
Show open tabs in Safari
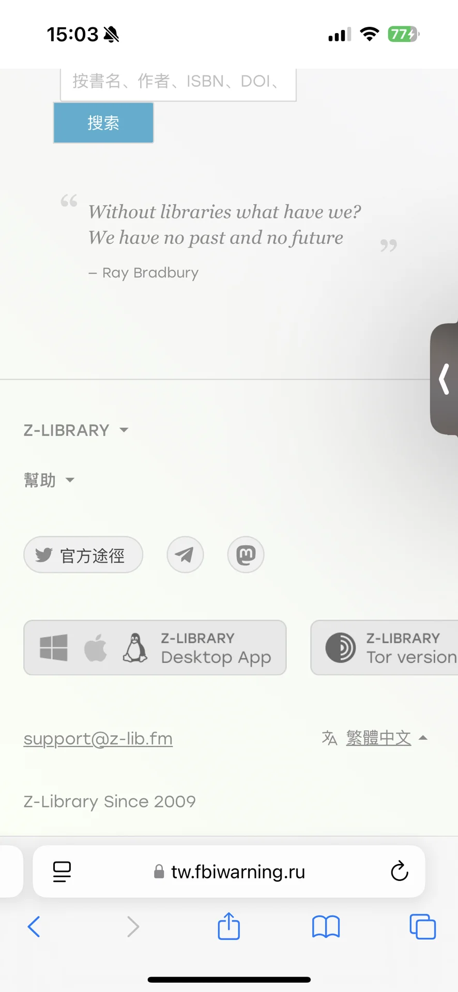click(422, 926)
